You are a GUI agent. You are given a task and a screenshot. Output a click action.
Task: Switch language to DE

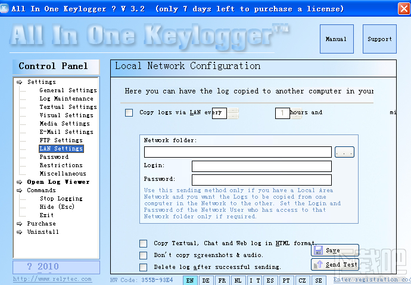[205, 280]
